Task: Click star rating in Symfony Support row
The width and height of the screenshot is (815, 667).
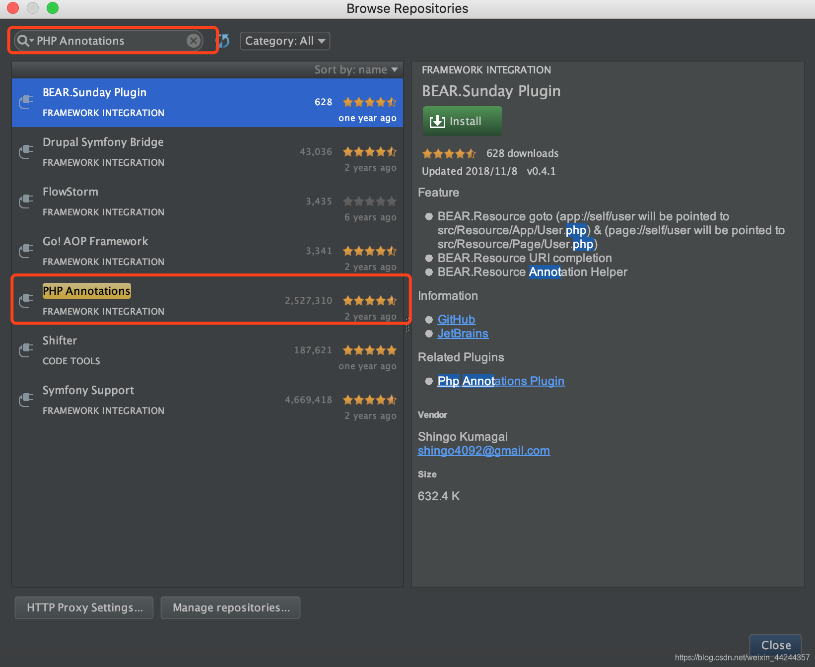Action: pyautogui.click(x=370, y=400)
